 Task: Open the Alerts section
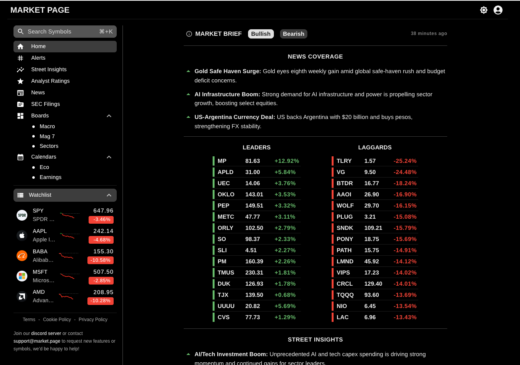tap(38, 58)
